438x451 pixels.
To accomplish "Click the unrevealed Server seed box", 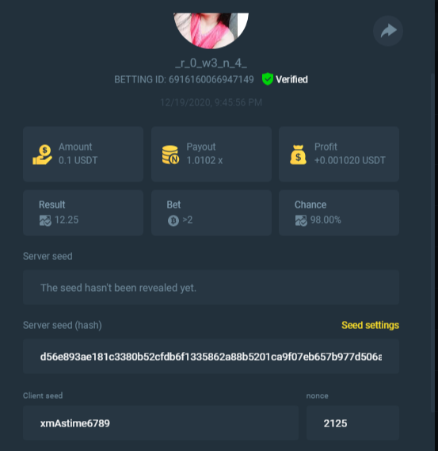I will pyautogui.click(x=211, y=288).
